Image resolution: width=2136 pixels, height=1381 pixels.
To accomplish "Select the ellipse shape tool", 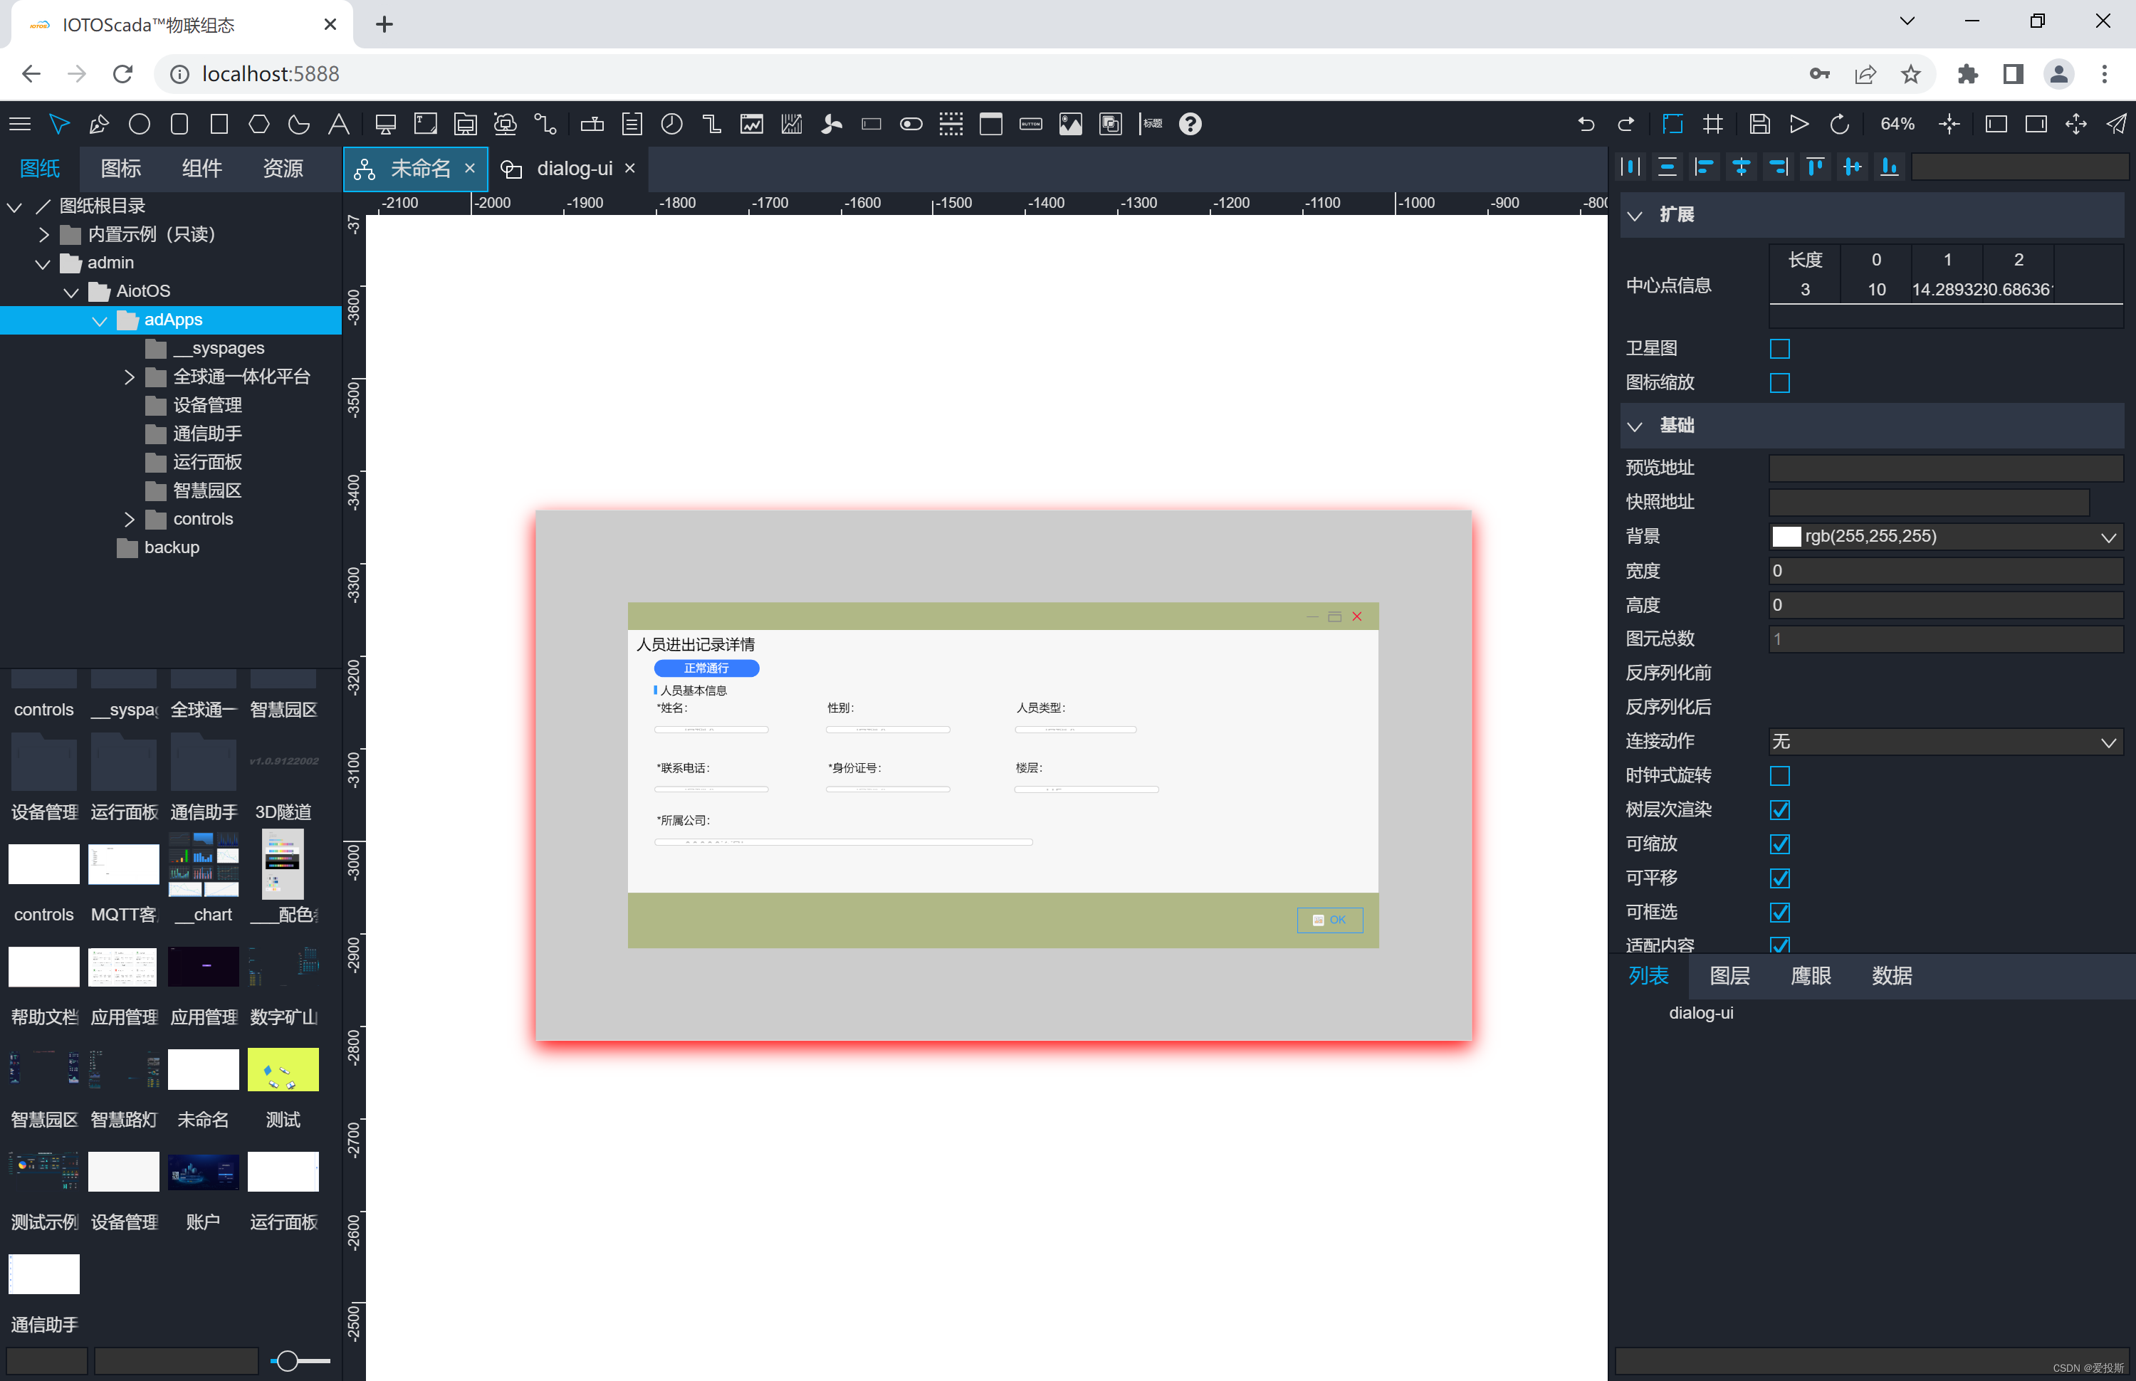I will (139, 125).
